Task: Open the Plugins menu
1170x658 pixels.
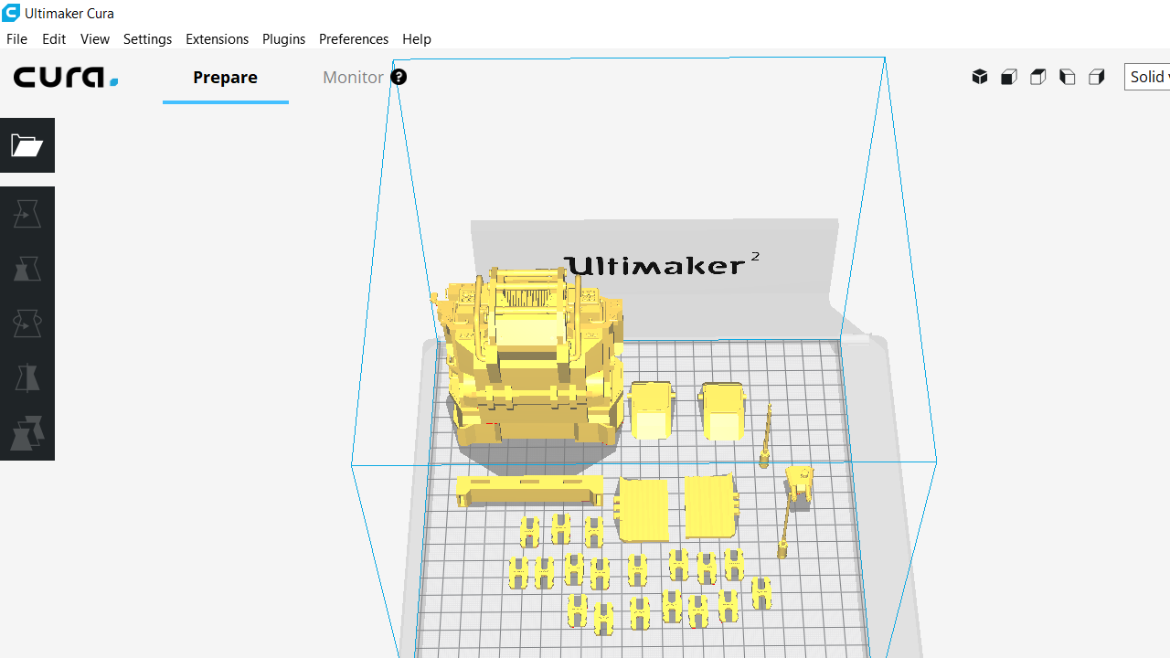Action: tap(283, 38)
